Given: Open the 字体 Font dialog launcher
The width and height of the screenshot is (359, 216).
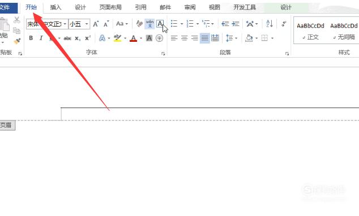Looking at the screenshot, I should click(163, 54).
